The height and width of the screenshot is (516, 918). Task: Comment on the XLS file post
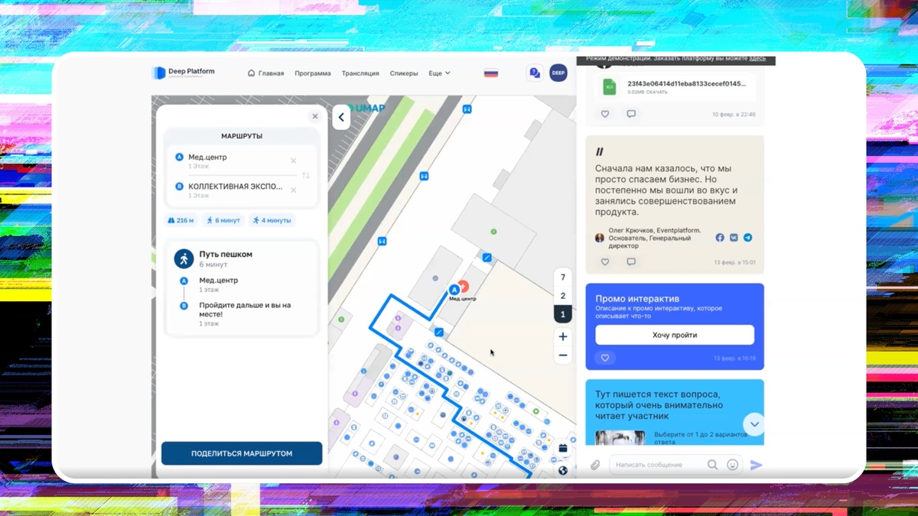click(631, 114)
